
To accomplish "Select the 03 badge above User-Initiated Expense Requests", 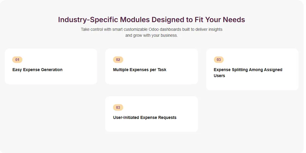I will [118, 108].
